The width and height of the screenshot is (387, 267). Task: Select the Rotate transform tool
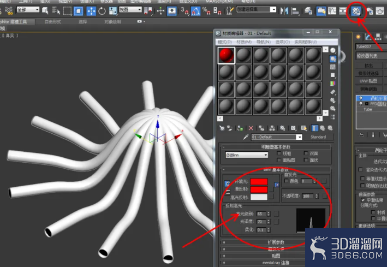(x=102, y=11)
